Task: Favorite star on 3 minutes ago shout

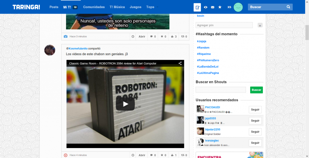Action: click(x=163, y=36)
